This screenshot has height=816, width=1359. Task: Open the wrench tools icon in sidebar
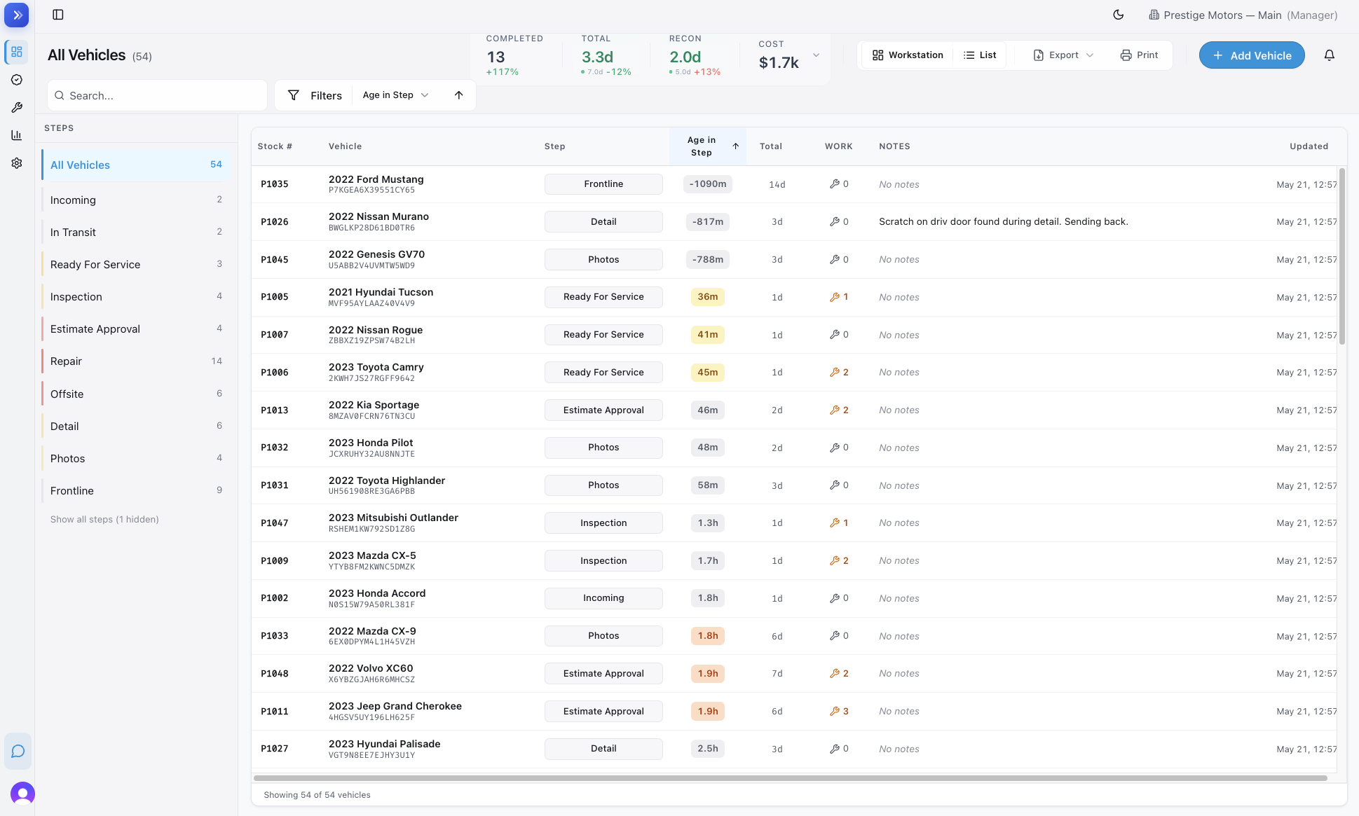point(17,107)
